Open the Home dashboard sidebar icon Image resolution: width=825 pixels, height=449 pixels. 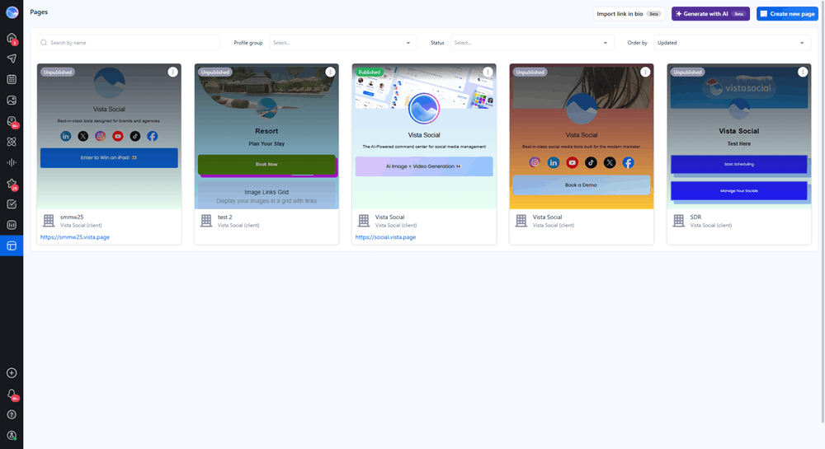click(12, 38)
